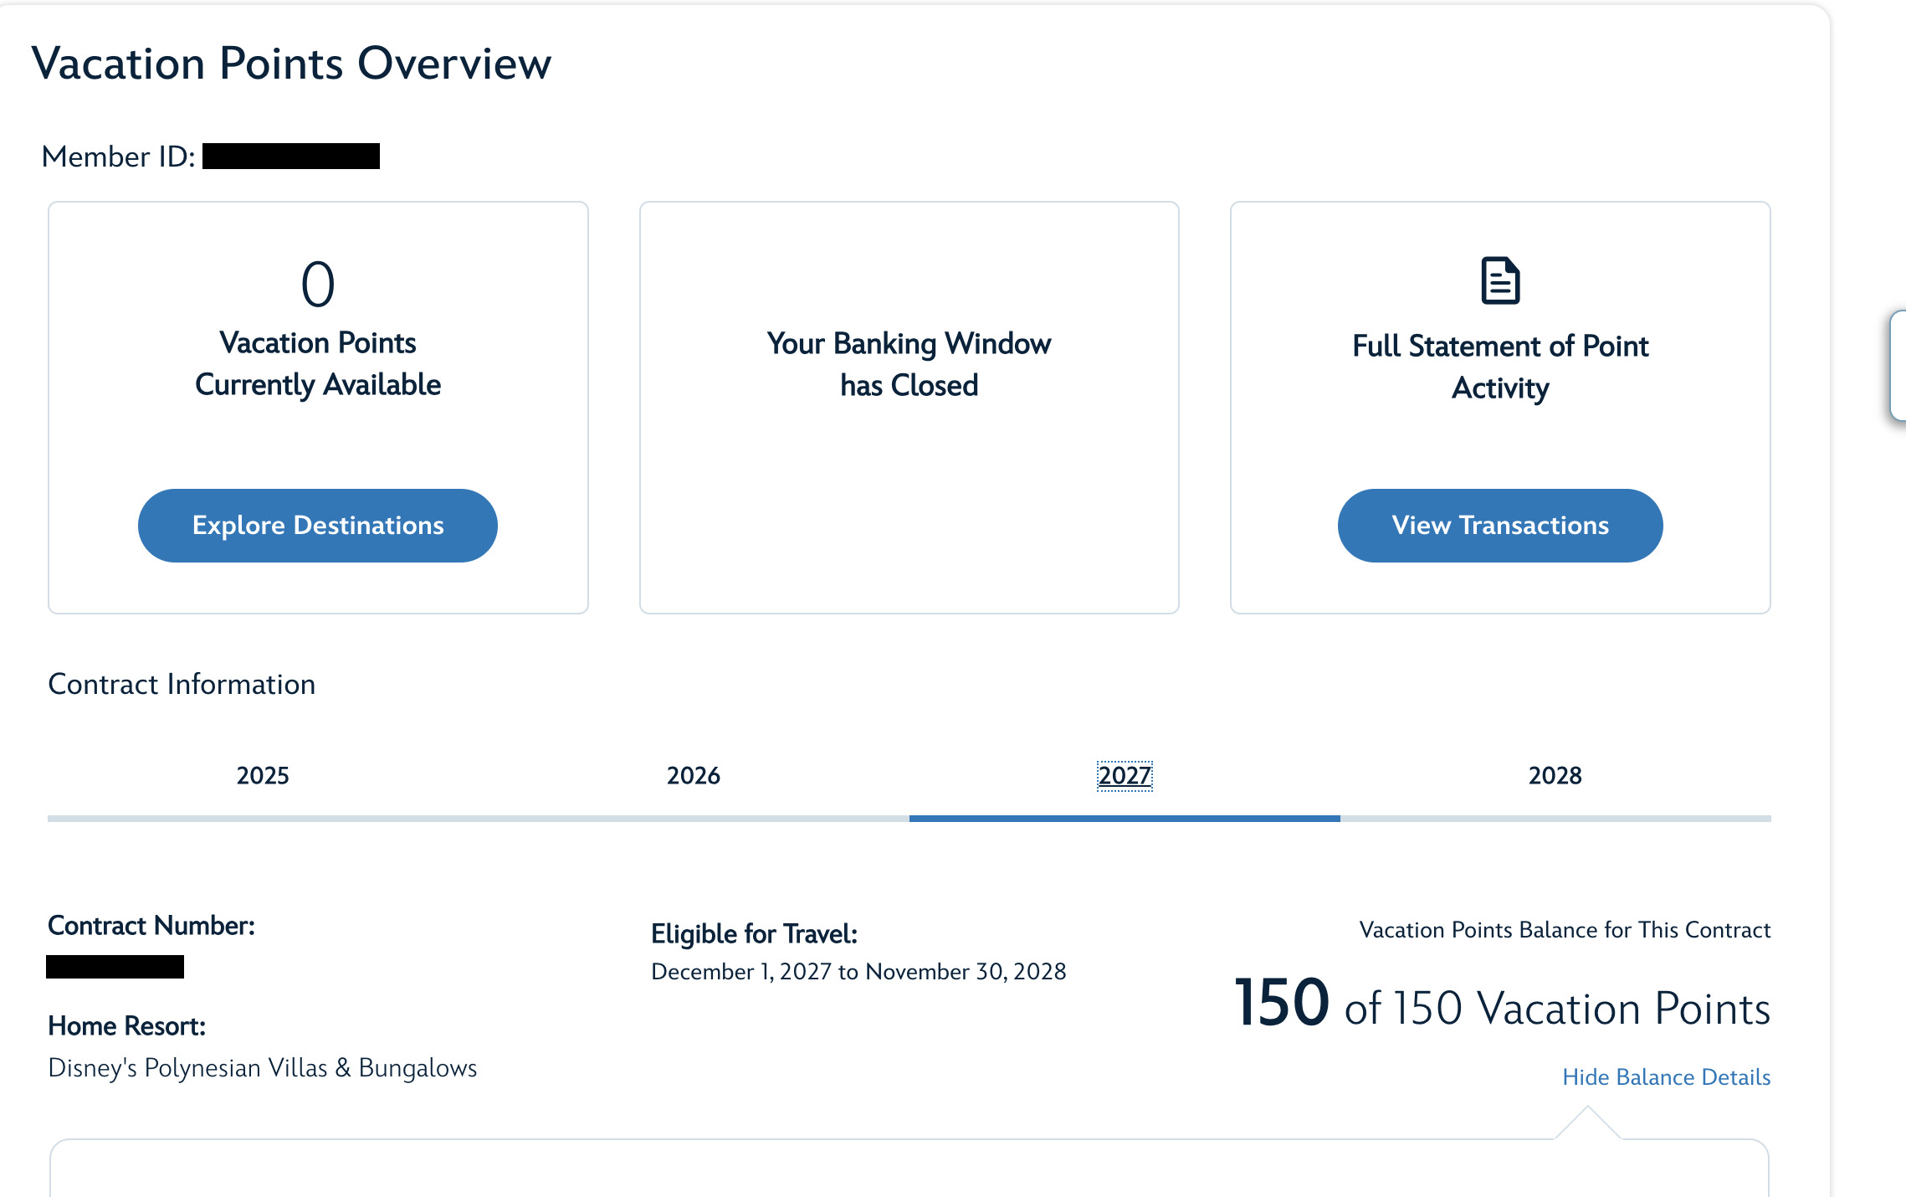Click the Polynesian Villas & Bungalows resort name

coord(263,1068)
